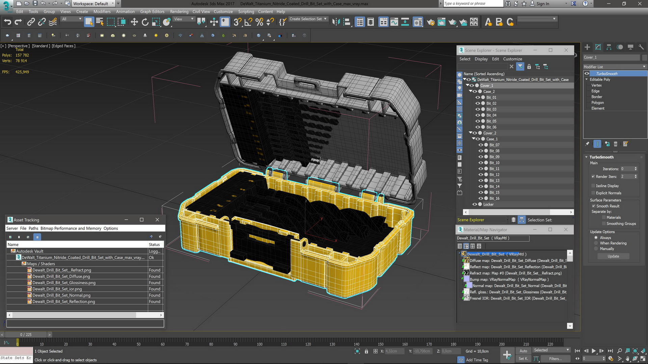Click the Mirror tool icon
This screenshot has width=648, height=364.
click(336, 22)
